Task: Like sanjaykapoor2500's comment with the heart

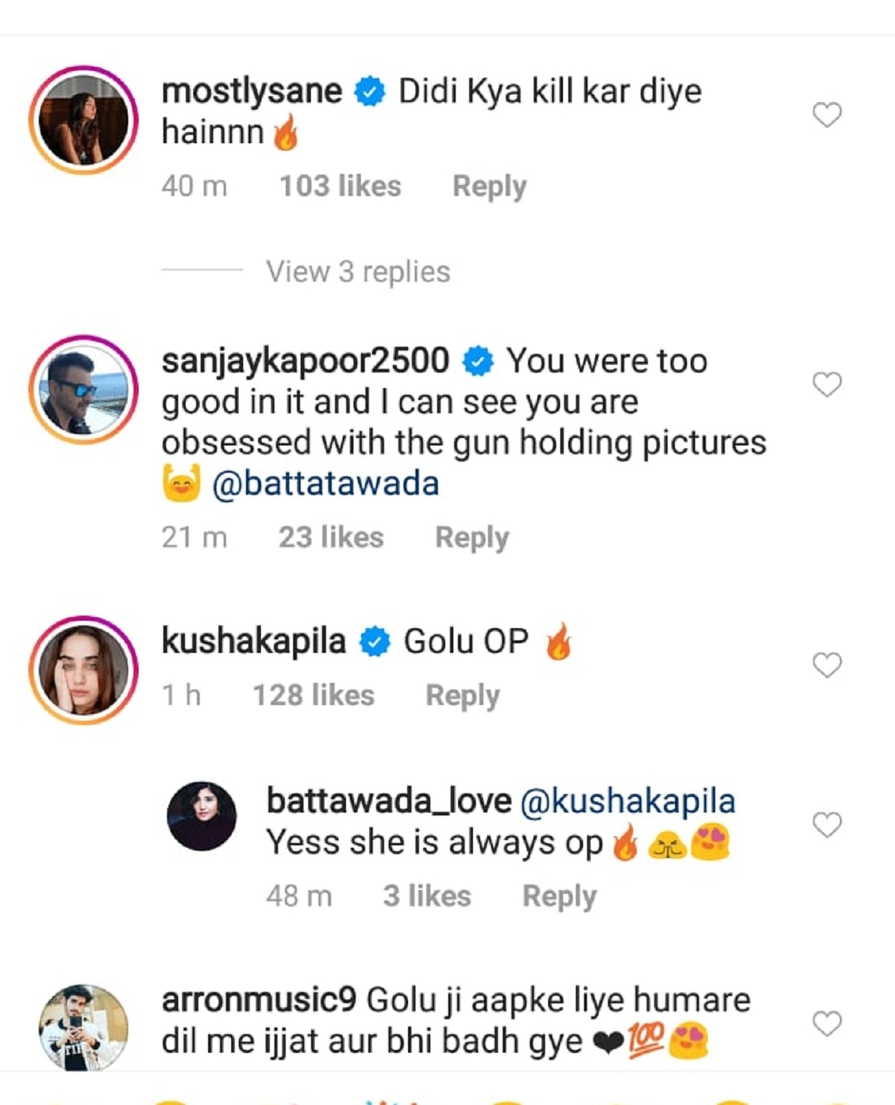Action: [x=826, y=384]
